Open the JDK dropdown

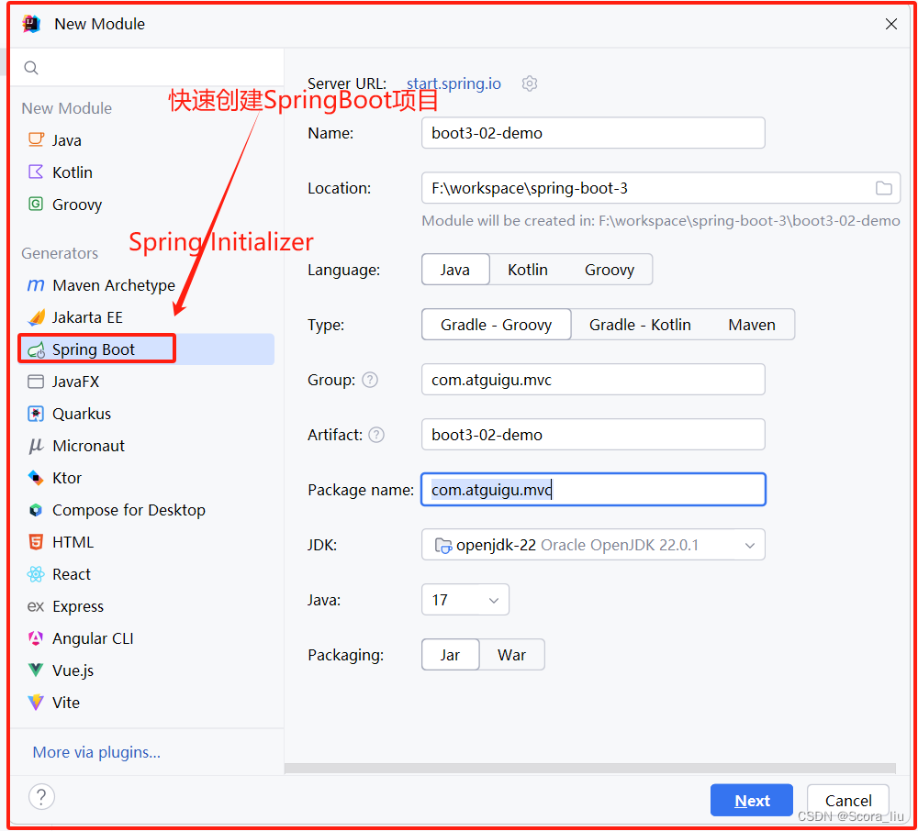point(593,545)
